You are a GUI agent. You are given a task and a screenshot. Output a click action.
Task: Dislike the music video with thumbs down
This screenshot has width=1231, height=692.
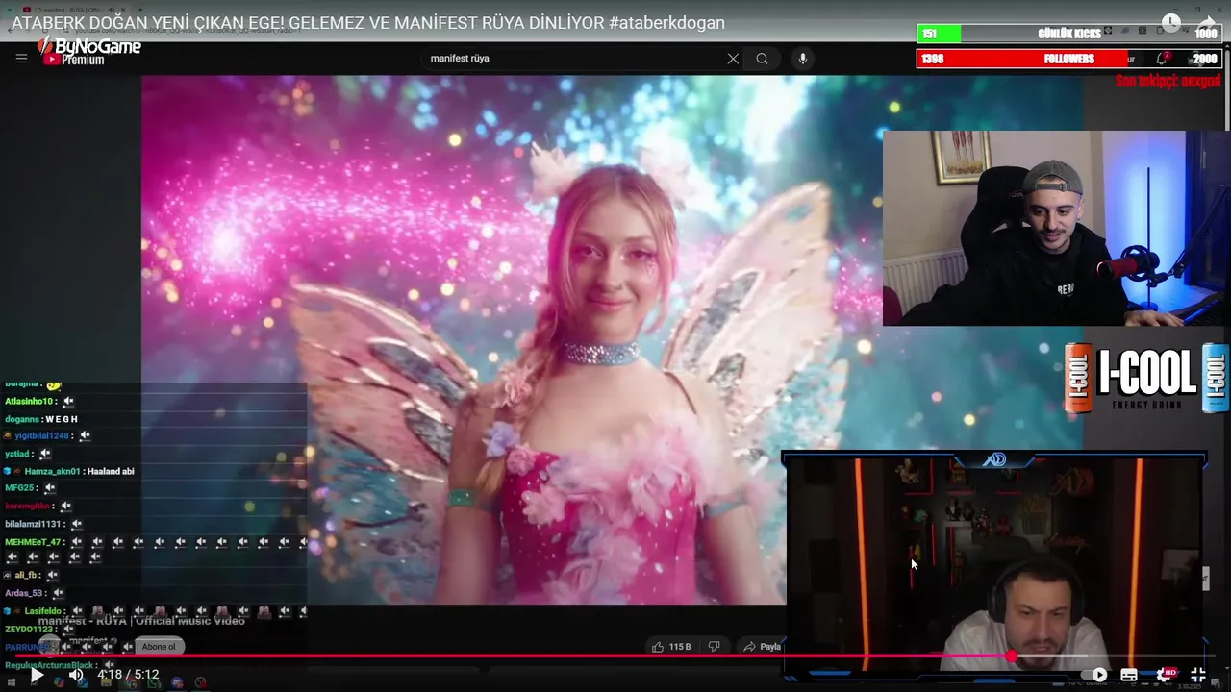[714, 647]
